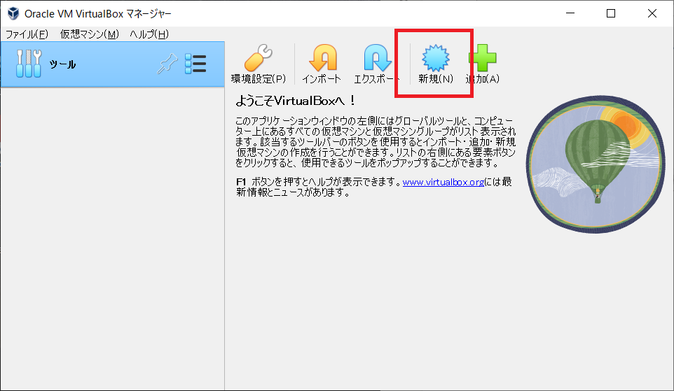
Task: Click the empty VM list area below ツール
Action: pos(112,238)
